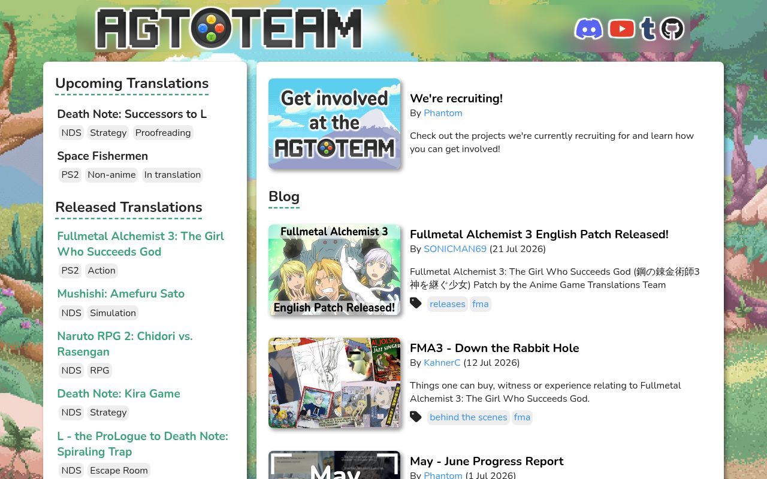Viewport: 767px width, 479px height.
Task: Click the PS2 badge under Space Fishermen
Action: (70, 175)
